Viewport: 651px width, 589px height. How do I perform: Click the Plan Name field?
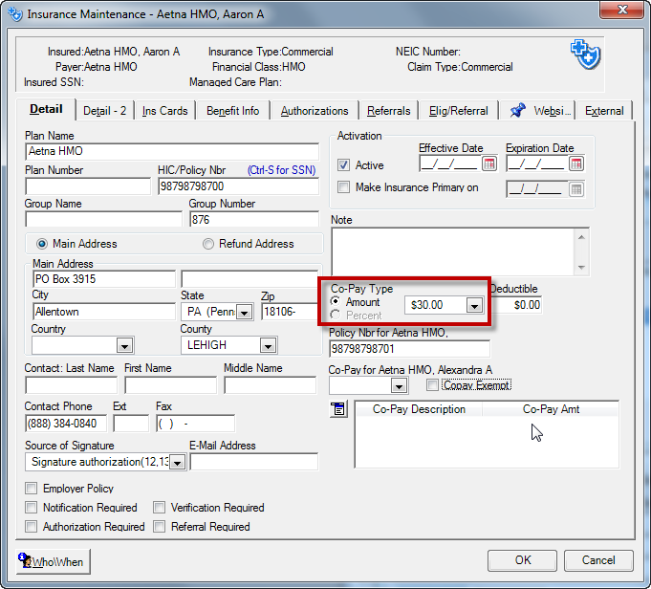pos(172,152)
